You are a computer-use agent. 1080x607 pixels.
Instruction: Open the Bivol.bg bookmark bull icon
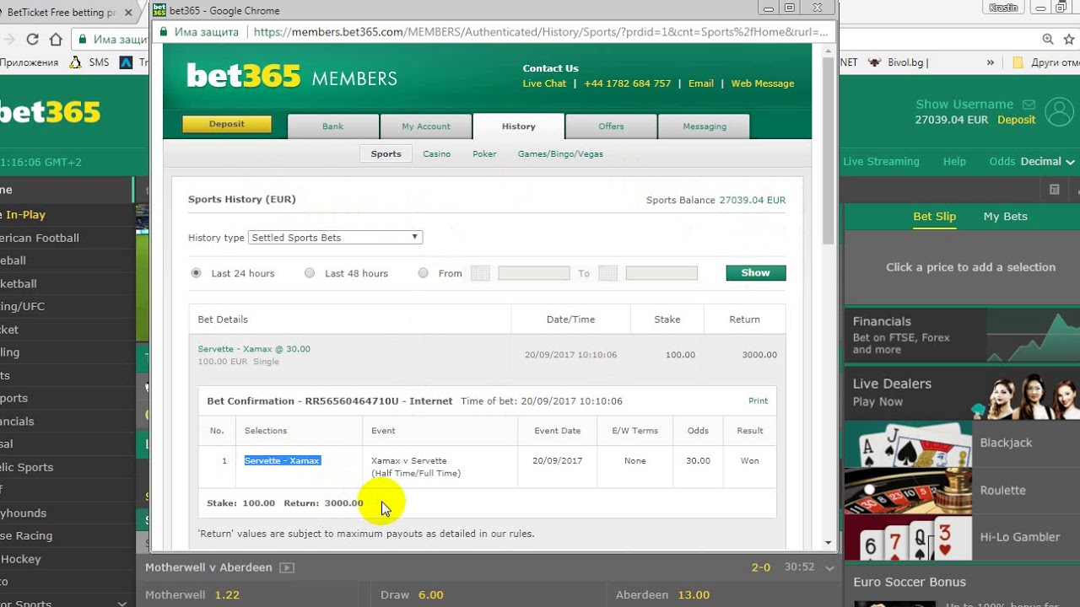click(x=874, y=62)
